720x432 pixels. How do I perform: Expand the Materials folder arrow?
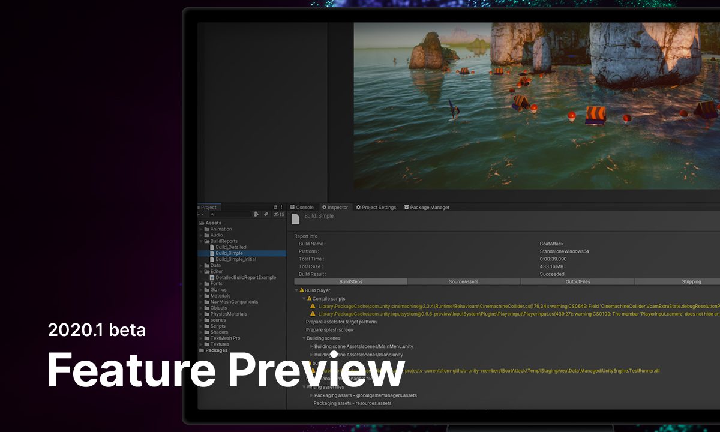[x=201, y=296]
